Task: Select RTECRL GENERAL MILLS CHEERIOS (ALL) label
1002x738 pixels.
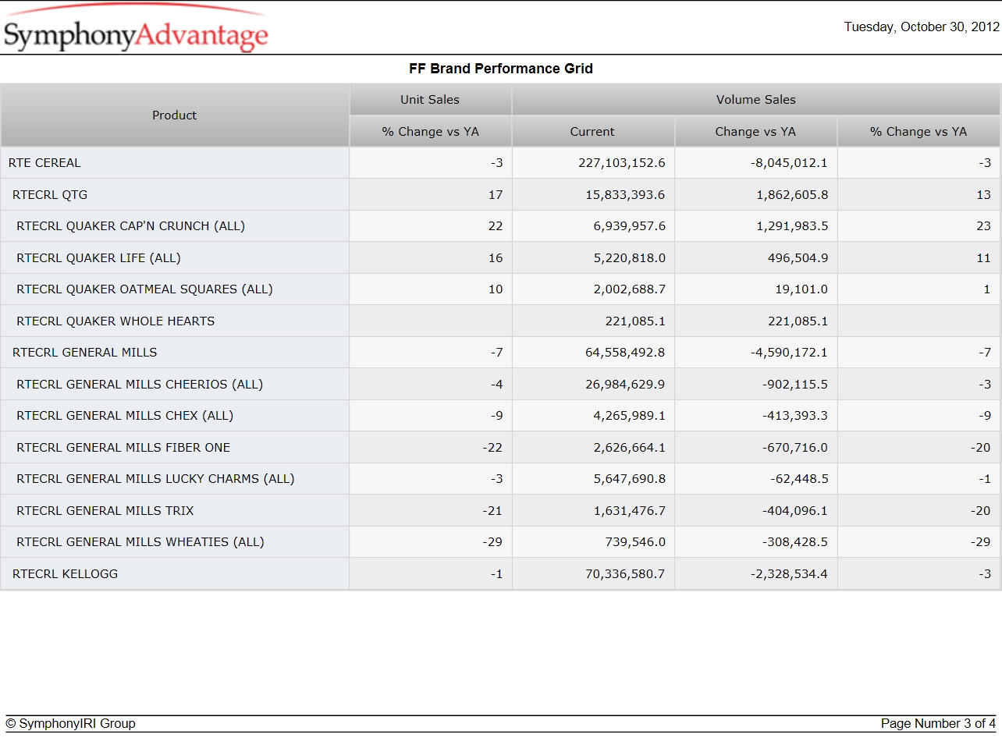Action: [140, 385]
